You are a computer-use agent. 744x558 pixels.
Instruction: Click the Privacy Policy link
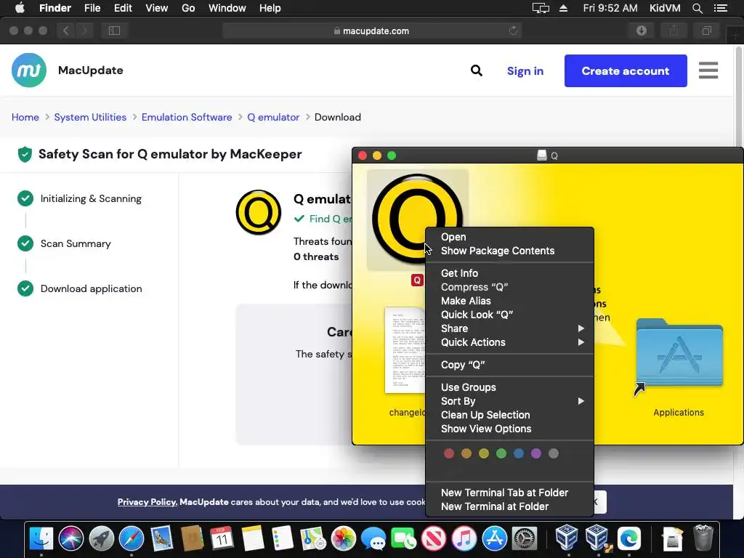point(147,502)
